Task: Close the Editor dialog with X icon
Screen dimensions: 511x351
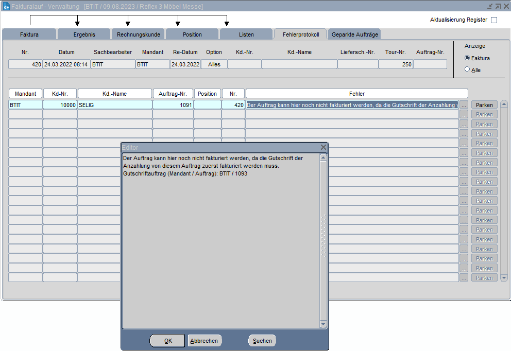Action: coord(323,147)
